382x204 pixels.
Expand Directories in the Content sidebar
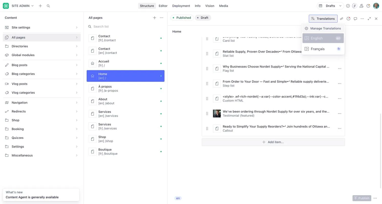42,46
